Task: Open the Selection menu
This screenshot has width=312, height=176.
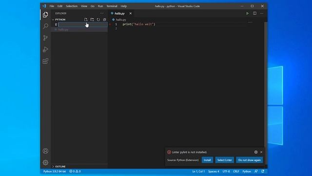Action: point(72,6)
